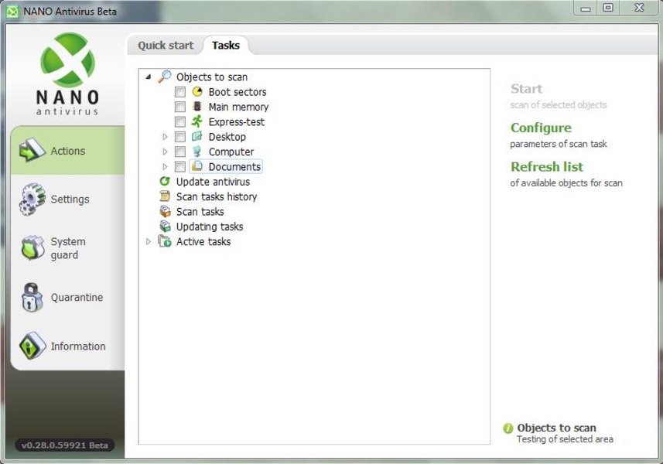Click the Scan tasks box icon
Screen dimensions: 663x464
tap(165, 211)
